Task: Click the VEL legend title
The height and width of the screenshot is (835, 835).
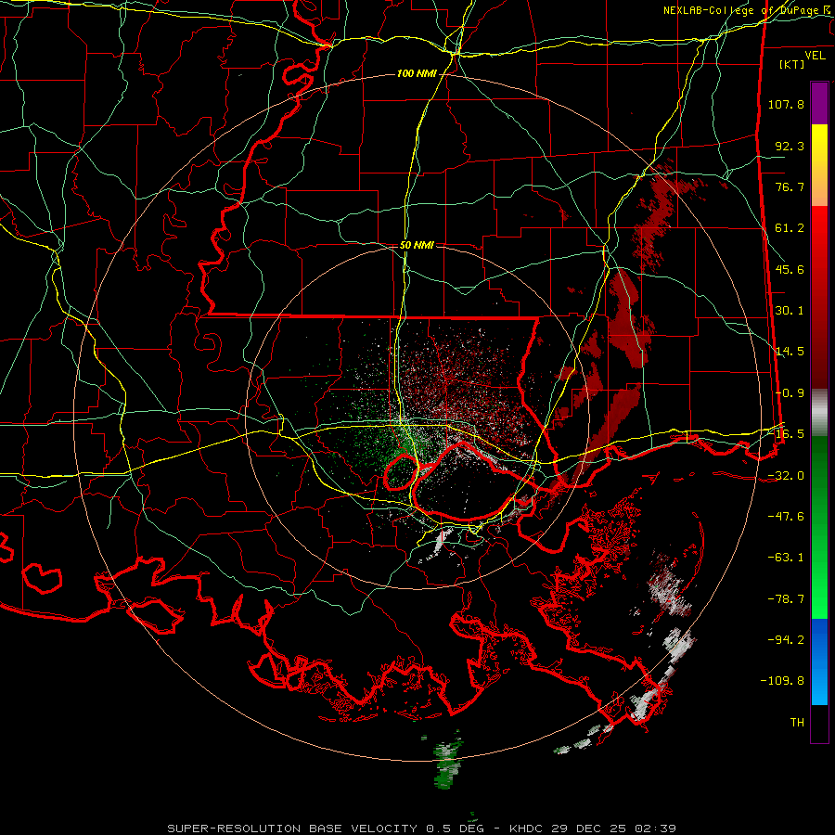Action: [815, 56]
